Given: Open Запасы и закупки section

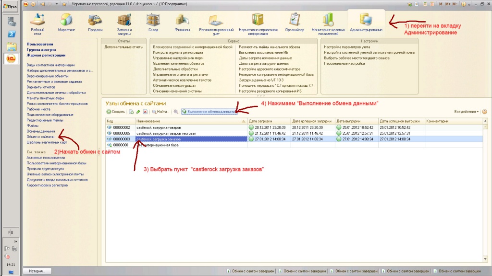Looking at the screenshot, I should [124, 24].
